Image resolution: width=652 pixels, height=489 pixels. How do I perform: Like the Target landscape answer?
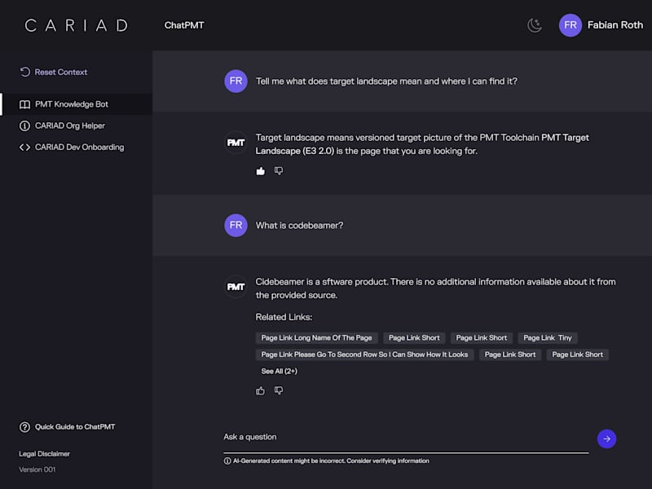coord(260,171)
